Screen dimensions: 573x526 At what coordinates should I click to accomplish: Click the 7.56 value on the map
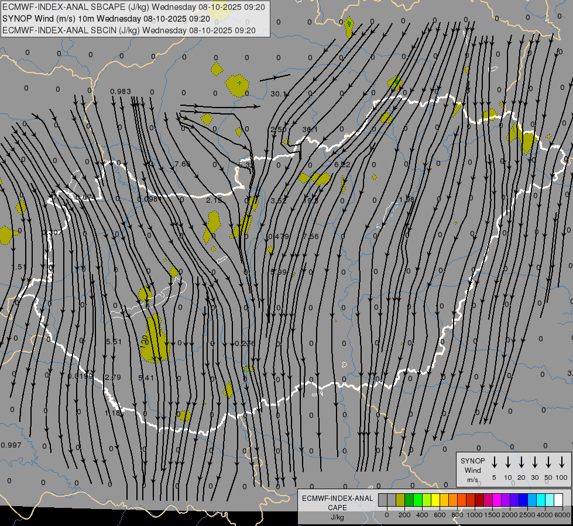(x=311, y=236)
